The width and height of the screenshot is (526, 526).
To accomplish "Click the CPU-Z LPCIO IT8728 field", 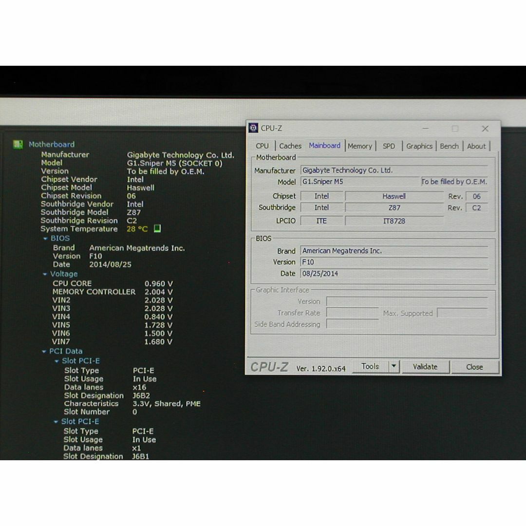I will click(394, 221).
